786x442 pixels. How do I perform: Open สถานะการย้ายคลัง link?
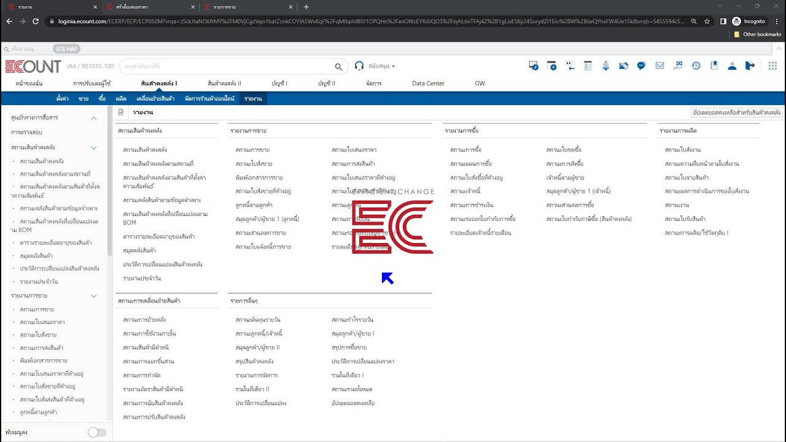[x=144, y=320]
